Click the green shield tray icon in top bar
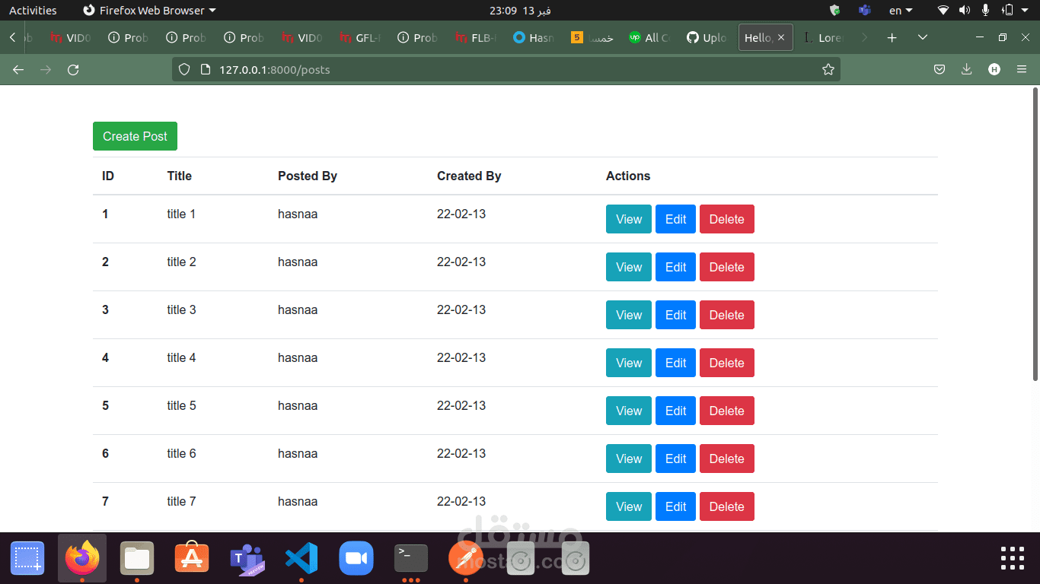The height and width of the screenshot is (584, 1040). pos(834,10)
